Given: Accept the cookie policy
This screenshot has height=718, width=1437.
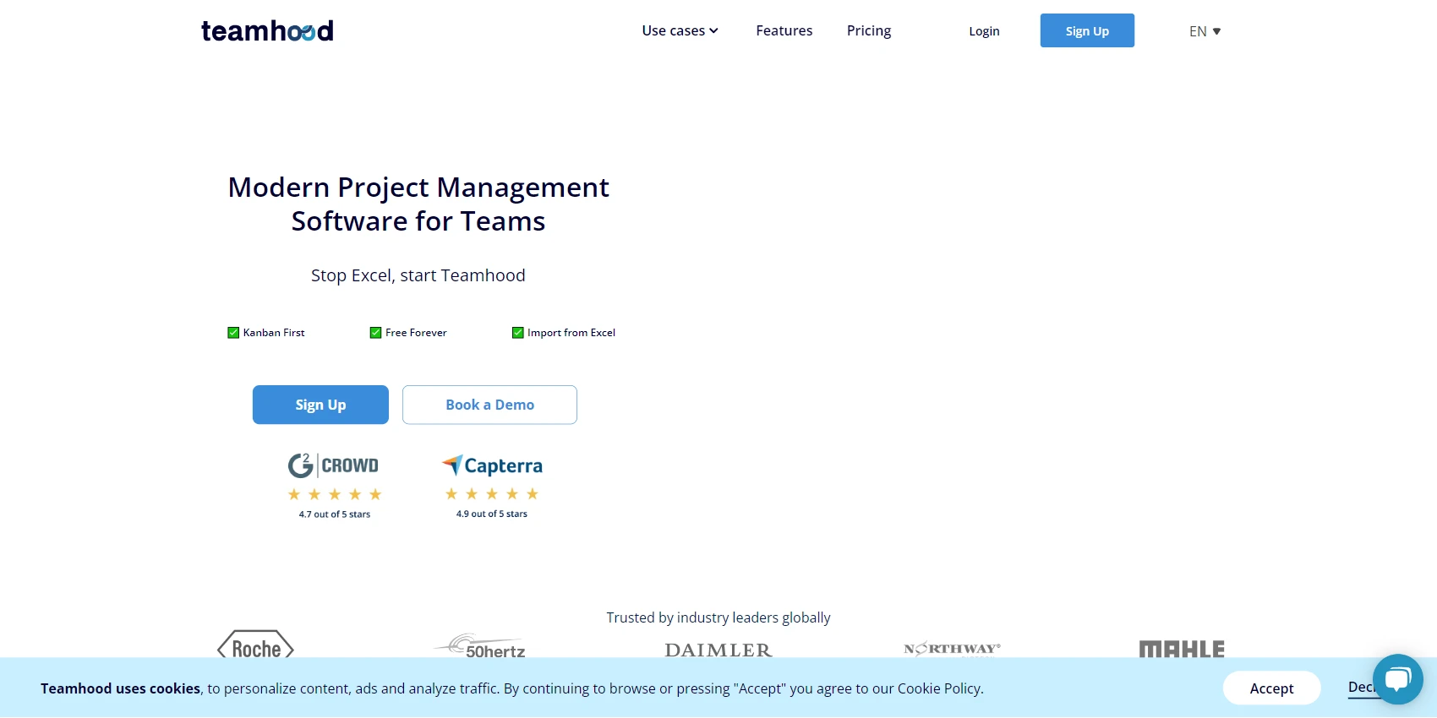Looking at the screenshot, I should pos(1271,688).
